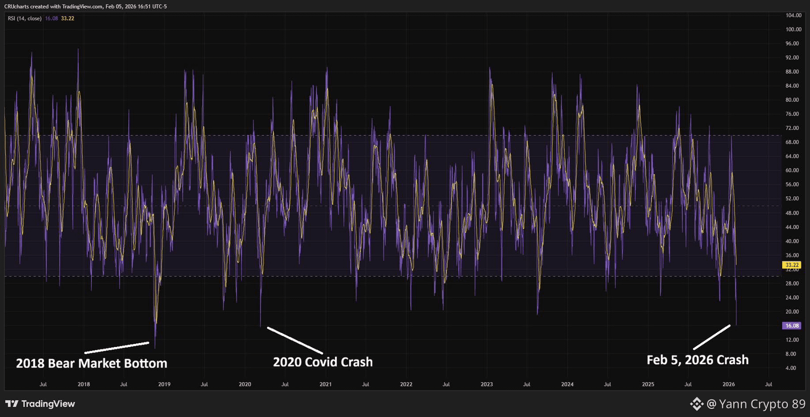Click the 2019 label on the time axis
810x417 pixels.
[165, 384]
